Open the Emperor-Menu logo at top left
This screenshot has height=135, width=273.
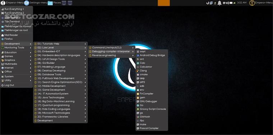3,3
